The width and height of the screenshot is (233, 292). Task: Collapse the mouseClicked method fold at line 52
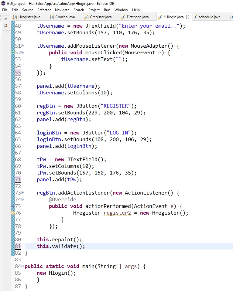coord(22,52)
